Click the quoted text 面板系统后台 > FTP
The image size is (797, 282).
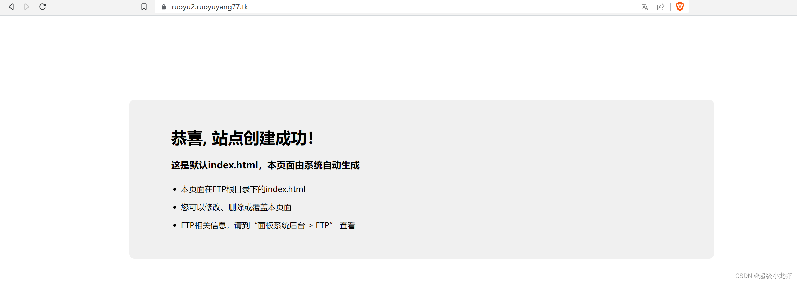coord(293,225)
